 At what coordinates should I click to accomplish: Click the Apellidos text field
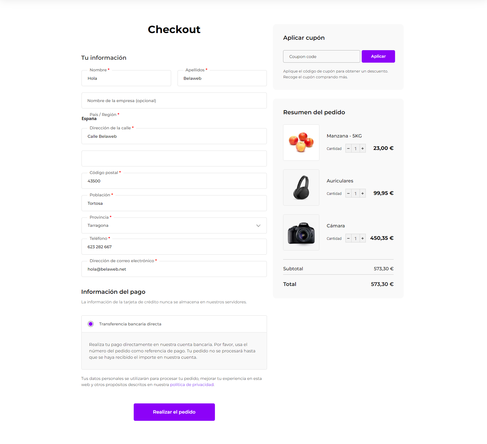click(x=222, y=78)
